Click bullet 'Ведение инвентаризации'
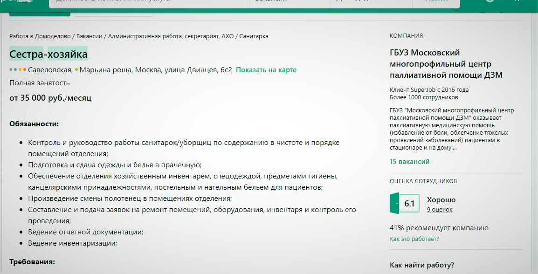 point(73,243)
